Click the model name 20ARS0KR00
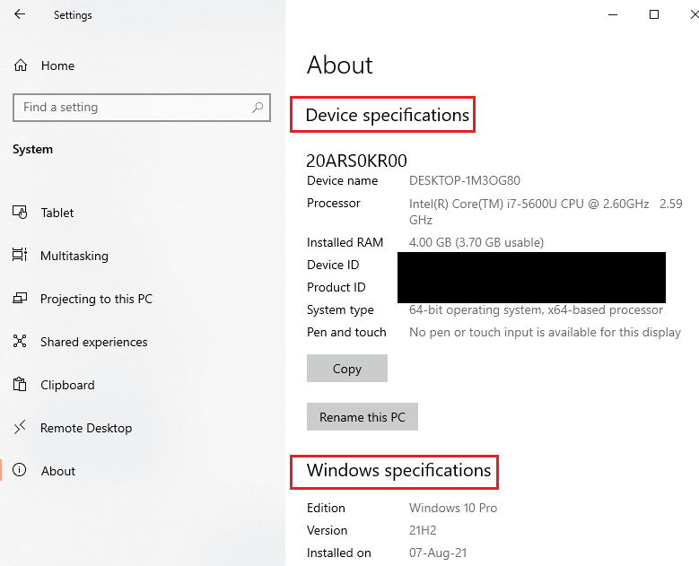Image resolution: width=699 pixels, height=566 pixels. point(356,161)
